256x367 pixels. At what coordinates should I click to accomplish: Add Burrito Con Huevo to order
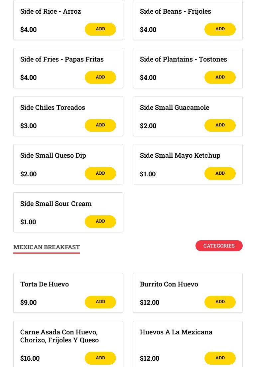pyautogui.click(x=220, y=302)
